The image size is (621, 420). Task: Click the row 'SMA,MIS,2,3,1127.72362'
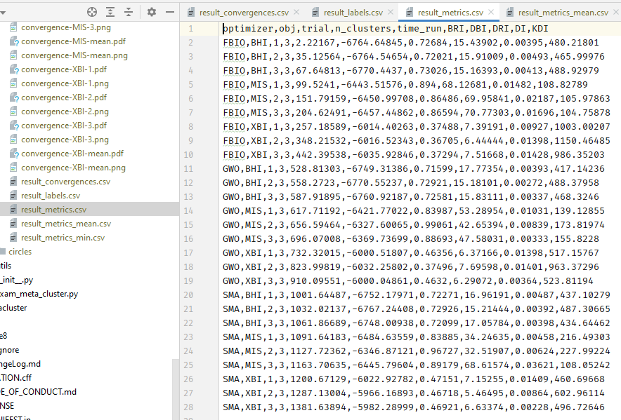point(417,351)
